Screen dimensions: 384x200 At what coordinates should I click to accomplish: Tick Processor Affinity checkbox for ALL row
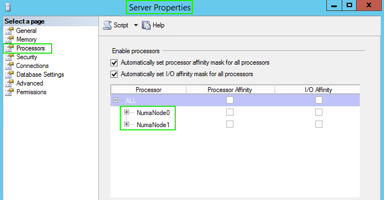click(x=230, y=100)
